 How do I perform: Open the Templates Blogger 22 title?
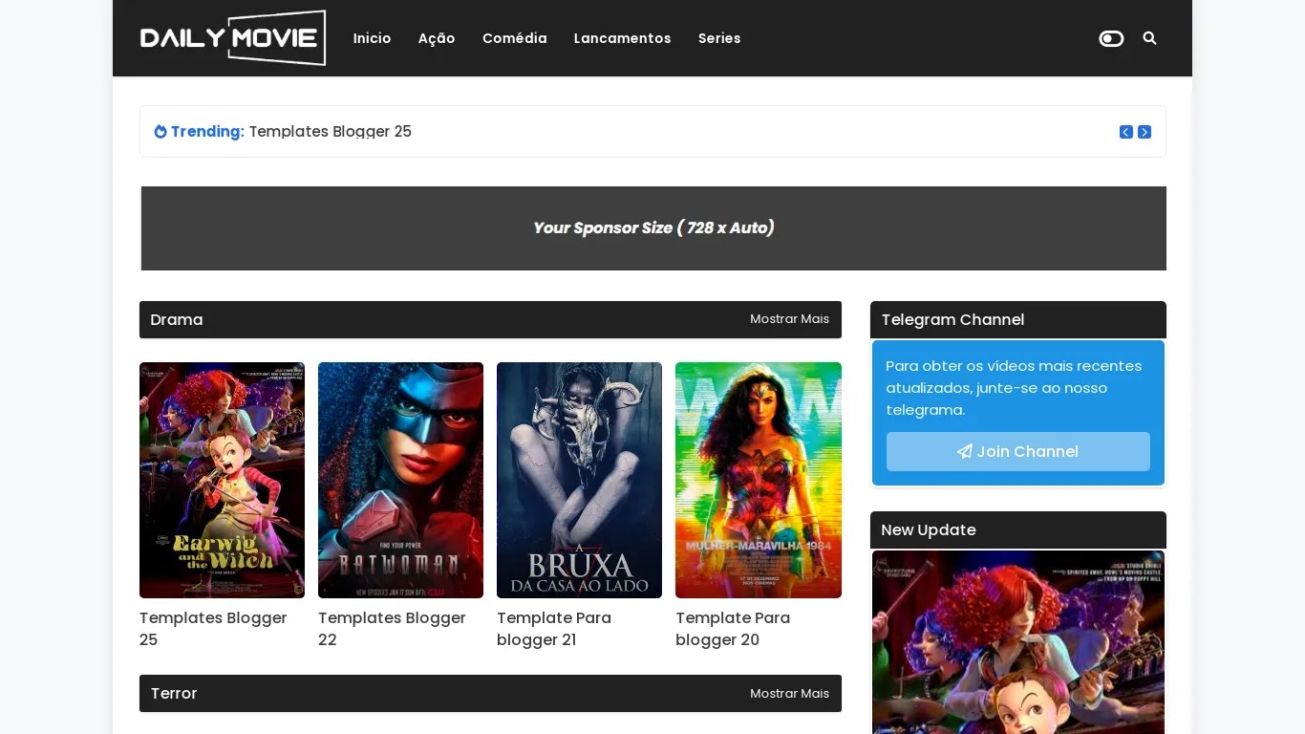392,629
